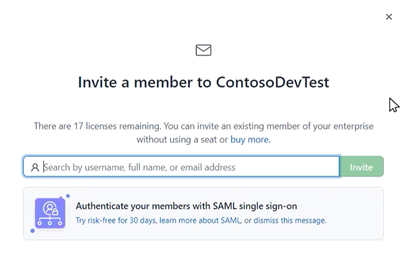Click the person icon in the search field
The height and width of the screenshot is (258, 404).
point(35,168)
